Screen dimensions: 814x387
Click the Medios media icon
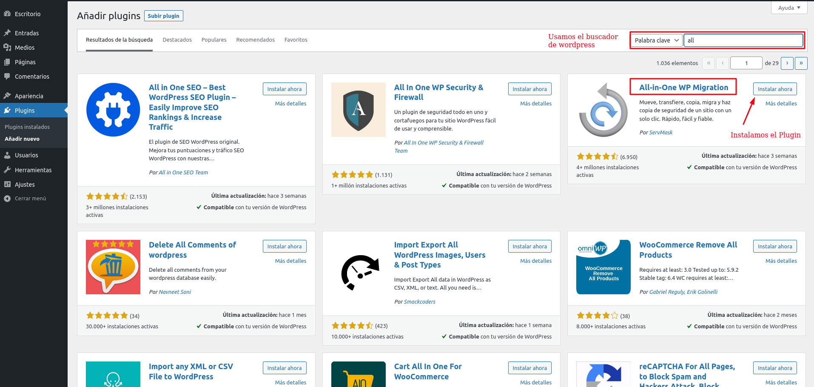(7, 47)
